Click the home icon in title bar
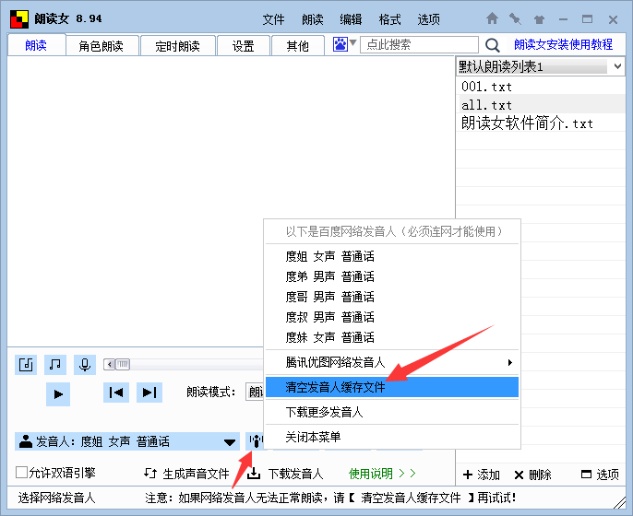 (492, 18)
